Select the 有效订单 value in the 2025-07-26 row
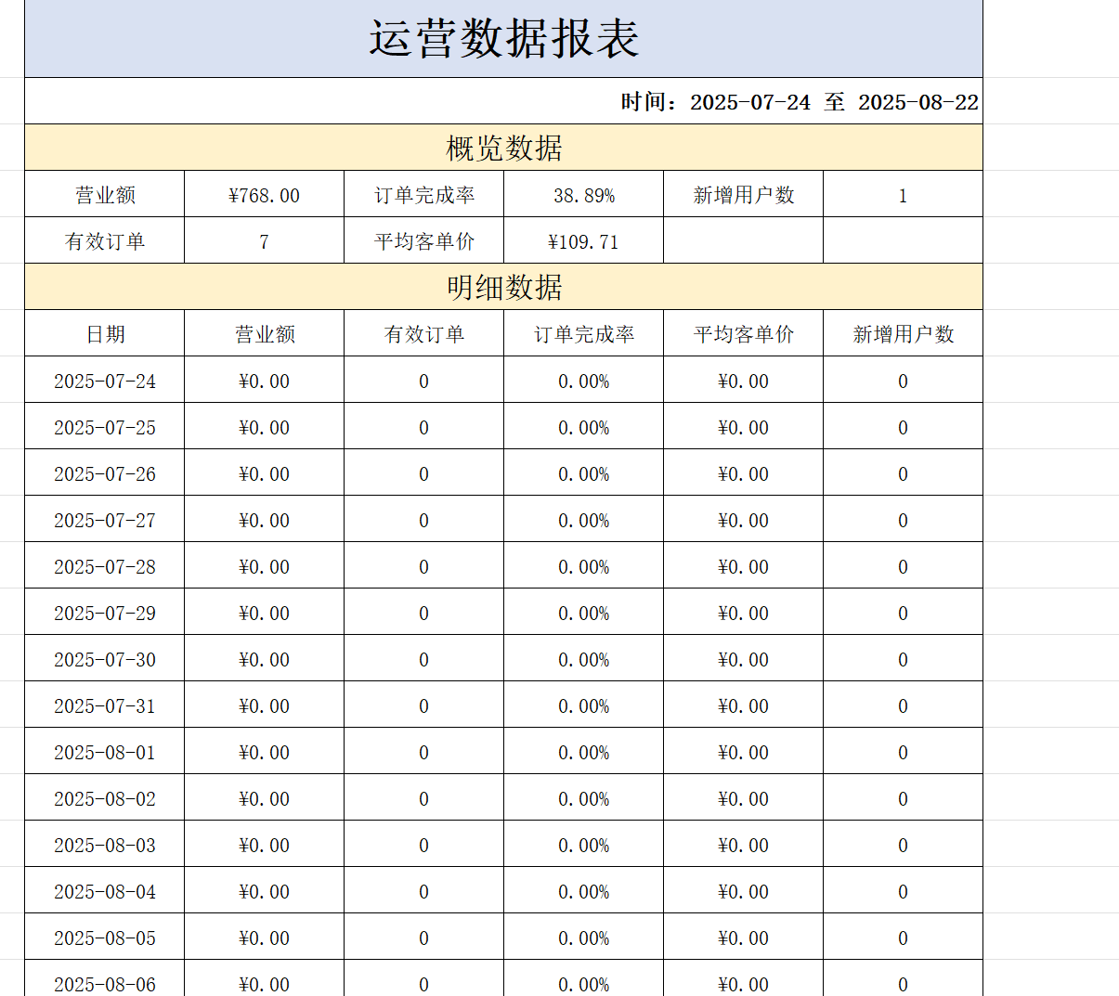Viewport: 1119px width, 996px height. (x=424, y=472)
